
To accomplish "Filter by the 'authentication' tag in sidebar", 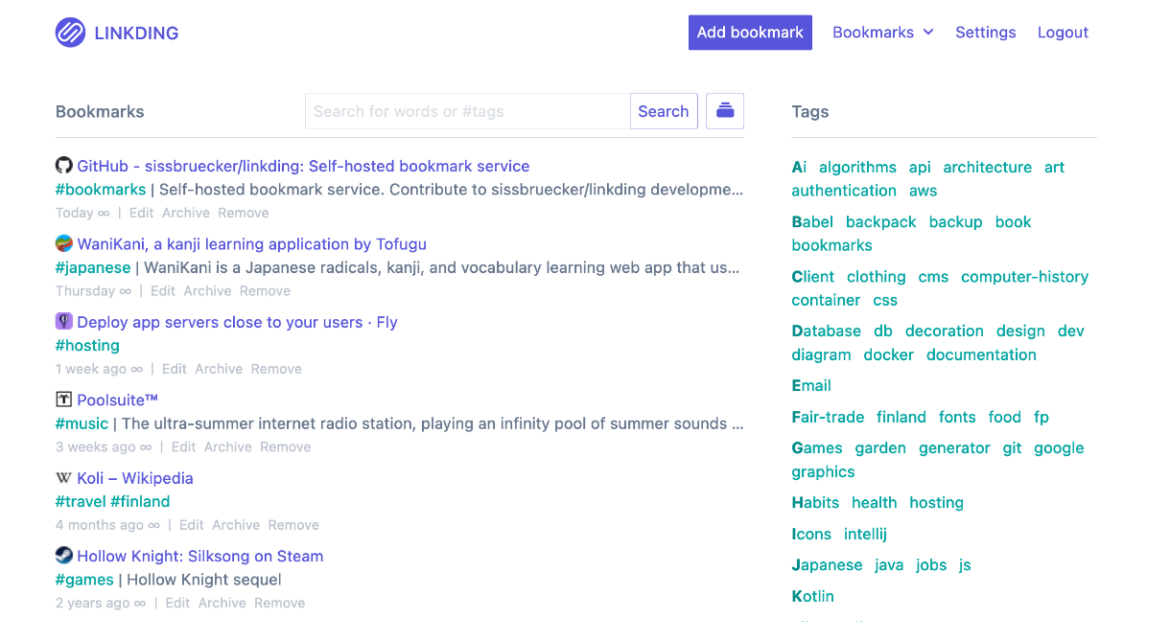I will click(x=844, y=191).
